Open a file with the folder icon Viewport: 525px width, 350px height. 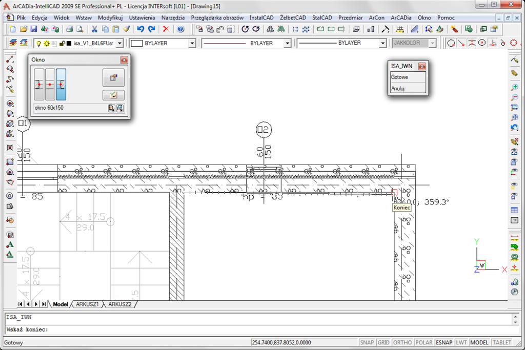(24, 29)
